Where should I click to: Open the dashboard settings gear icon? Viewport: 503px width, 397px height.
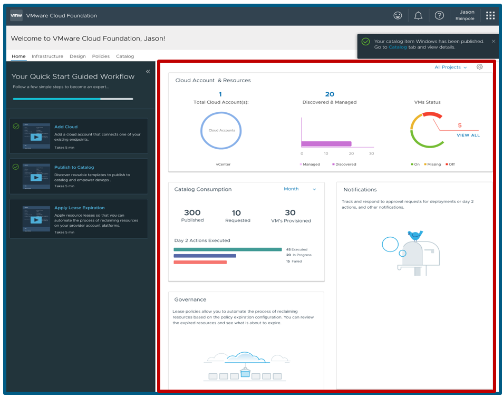click(479, 67)
